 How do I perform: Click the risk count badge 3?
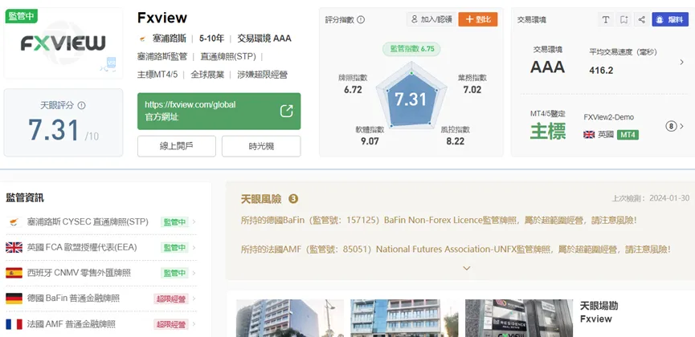pos(293,199)
